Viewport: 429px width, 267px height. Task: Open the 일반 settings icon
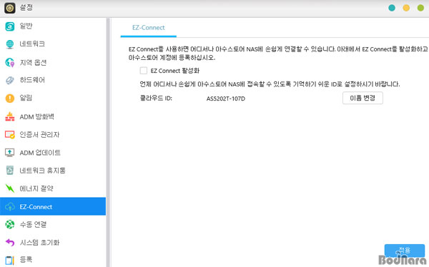click(x=10, y=26)
